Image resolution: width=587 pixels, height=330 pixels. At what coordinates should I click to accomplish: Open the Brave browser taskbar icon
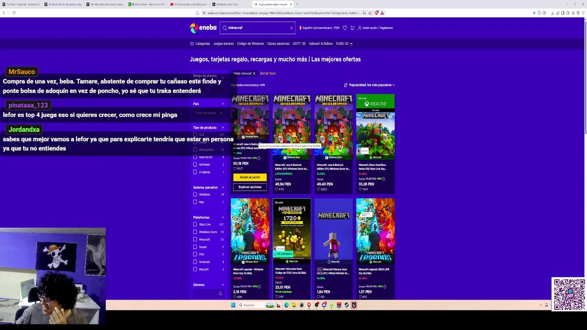(x=309, y=305)
